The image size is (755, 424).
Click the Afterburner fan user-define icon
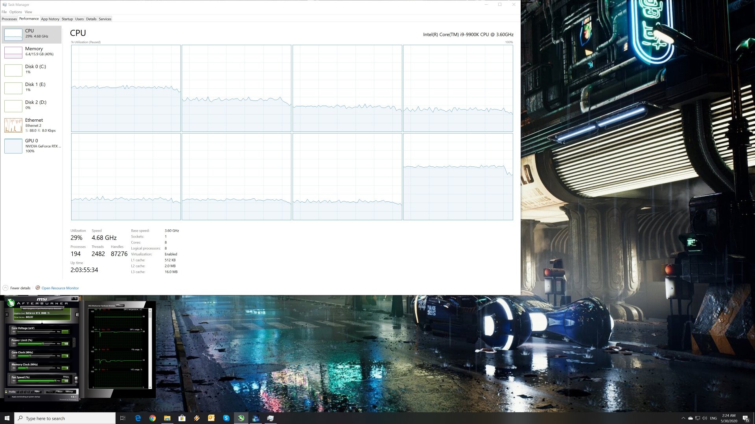(76, 379)
